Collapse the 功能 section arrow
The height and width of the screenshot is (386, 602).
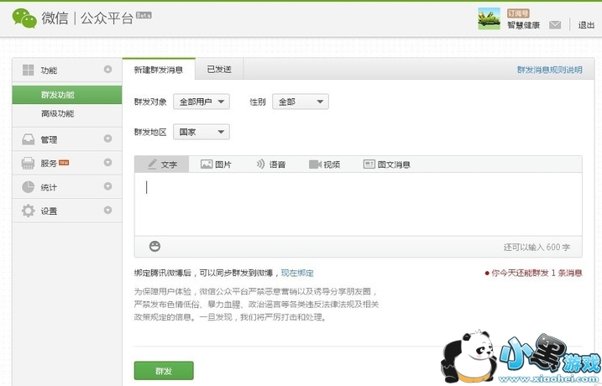(x=107, y=69)
